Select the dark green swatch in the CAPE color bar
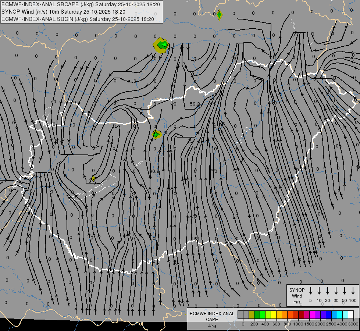Screen dimensions: 360x331 [x=257, y=314]
